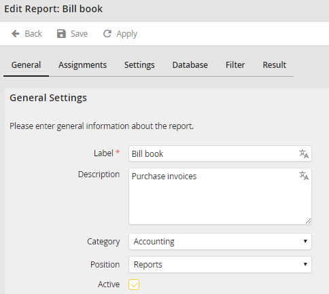
Task: Open the Database tab
Action: [x=190, y=65]
